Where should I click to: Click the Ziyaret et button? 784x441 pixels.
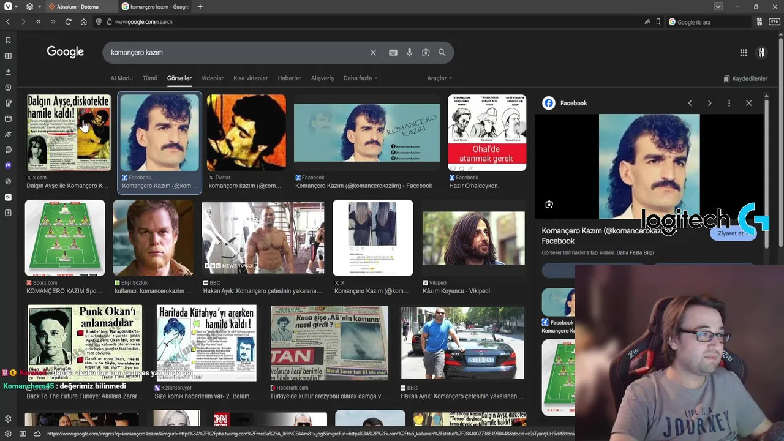click(733, 233)
